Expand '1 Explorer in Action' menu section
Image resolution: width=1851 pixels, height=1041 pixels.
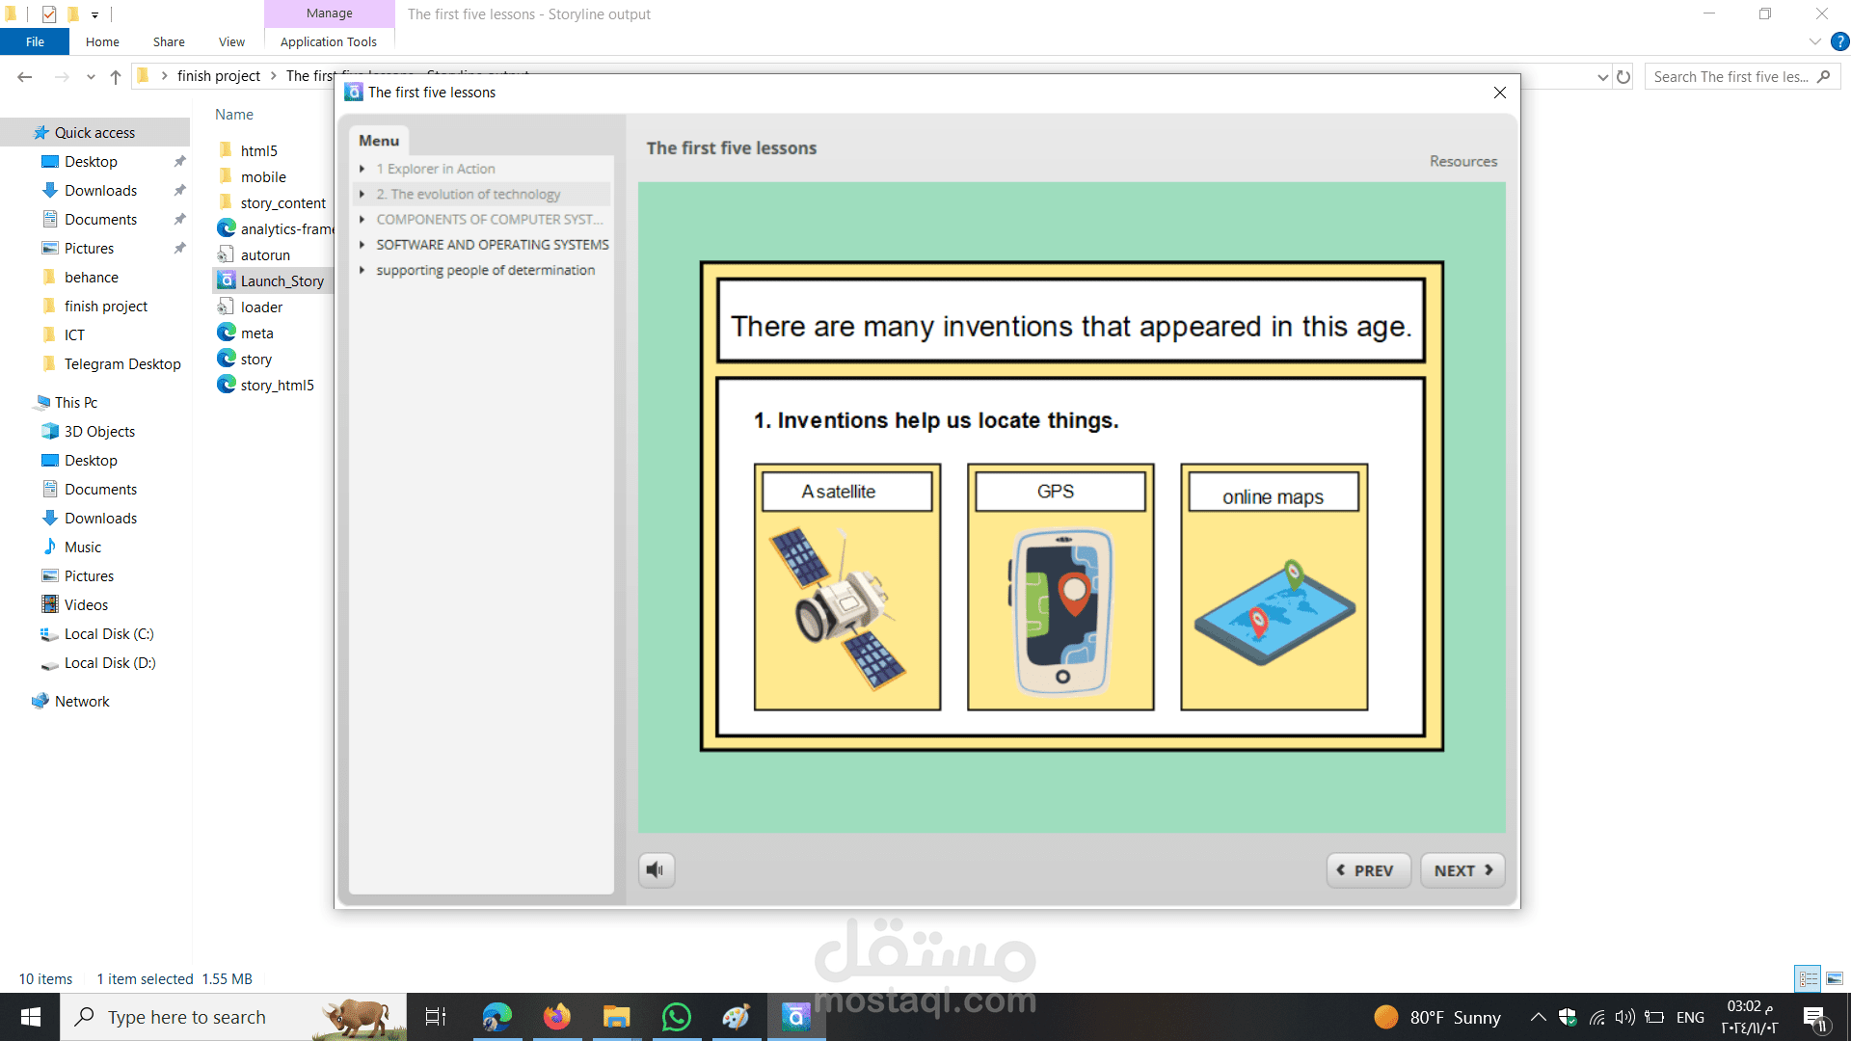point(362,169)
